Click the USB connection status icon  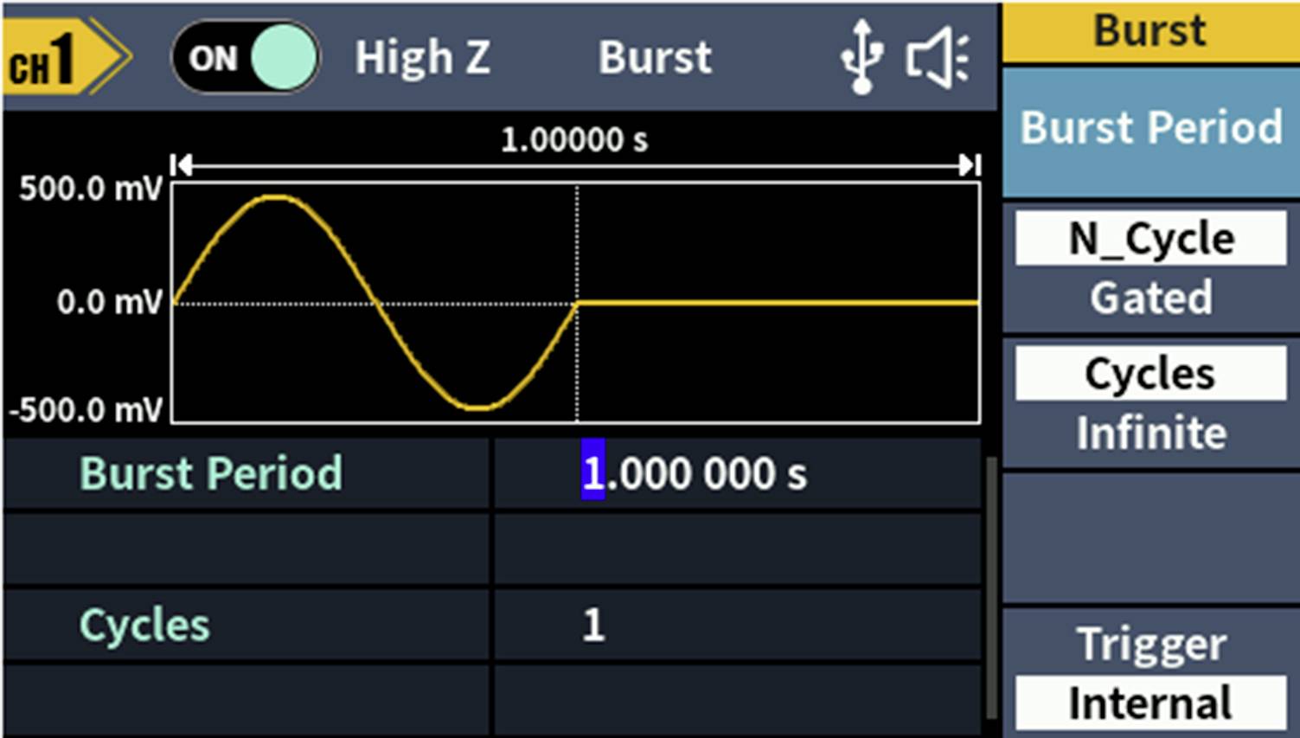pos(861,56)
